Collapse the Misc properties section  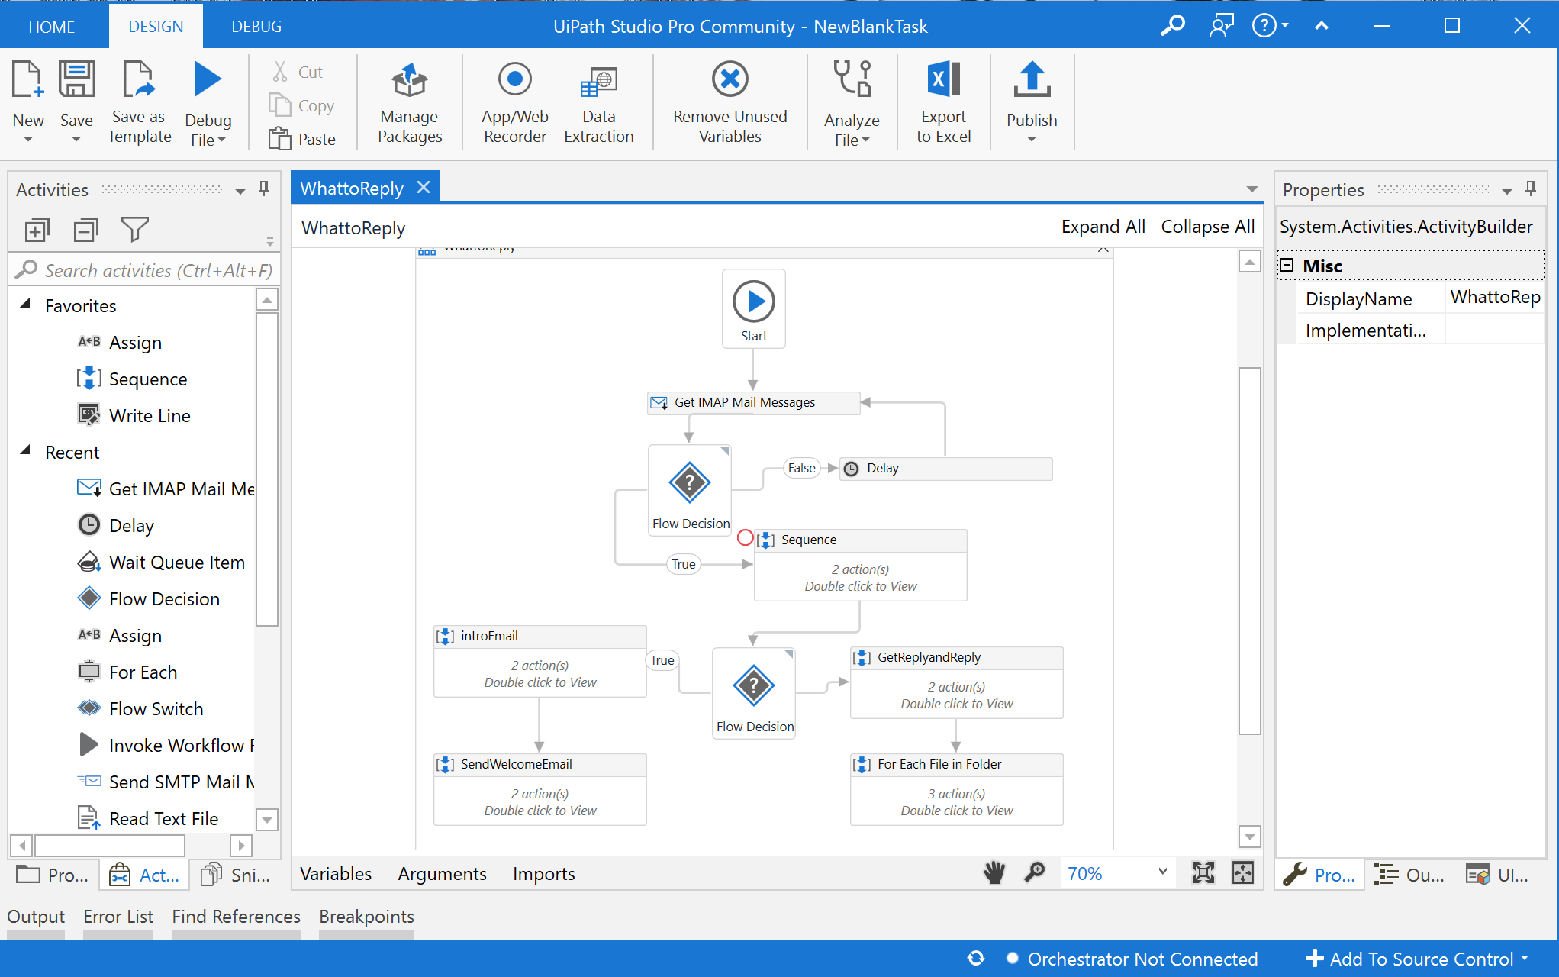(x=1287, y=266)
